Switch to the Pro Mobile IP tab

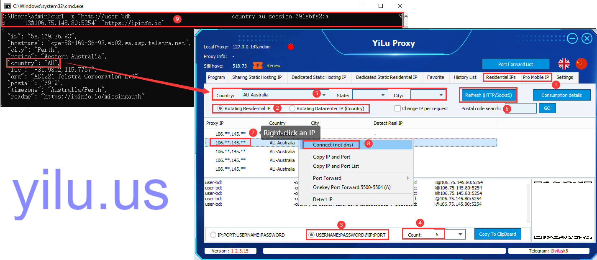coord(536,77)
